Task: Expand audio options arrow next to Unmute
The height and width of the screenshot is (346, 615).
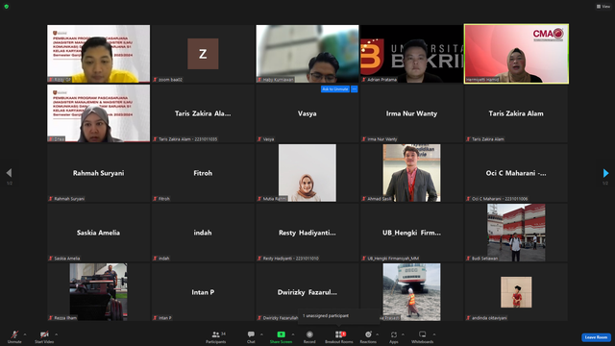Action: point(25,334)
